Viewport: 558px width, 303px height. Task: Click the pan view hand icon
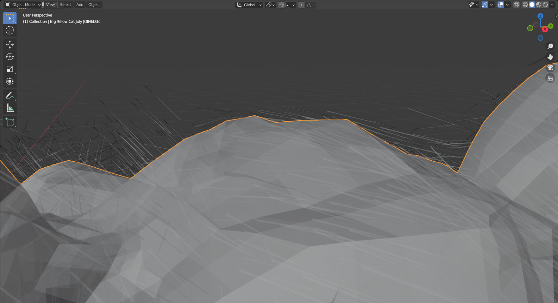click(550, 57)
